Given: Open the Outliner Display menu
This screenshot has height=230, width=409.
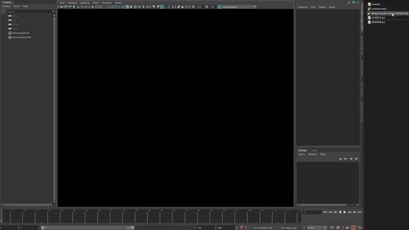Looking at the screenshot, I should 6,6.
